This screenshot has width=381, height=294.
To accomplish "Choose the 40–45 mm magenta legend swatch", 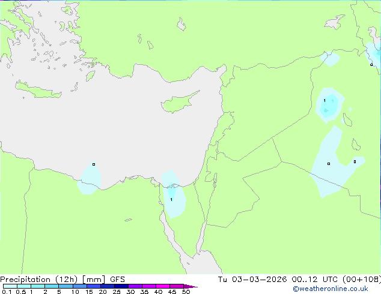I will coord(163,286).
